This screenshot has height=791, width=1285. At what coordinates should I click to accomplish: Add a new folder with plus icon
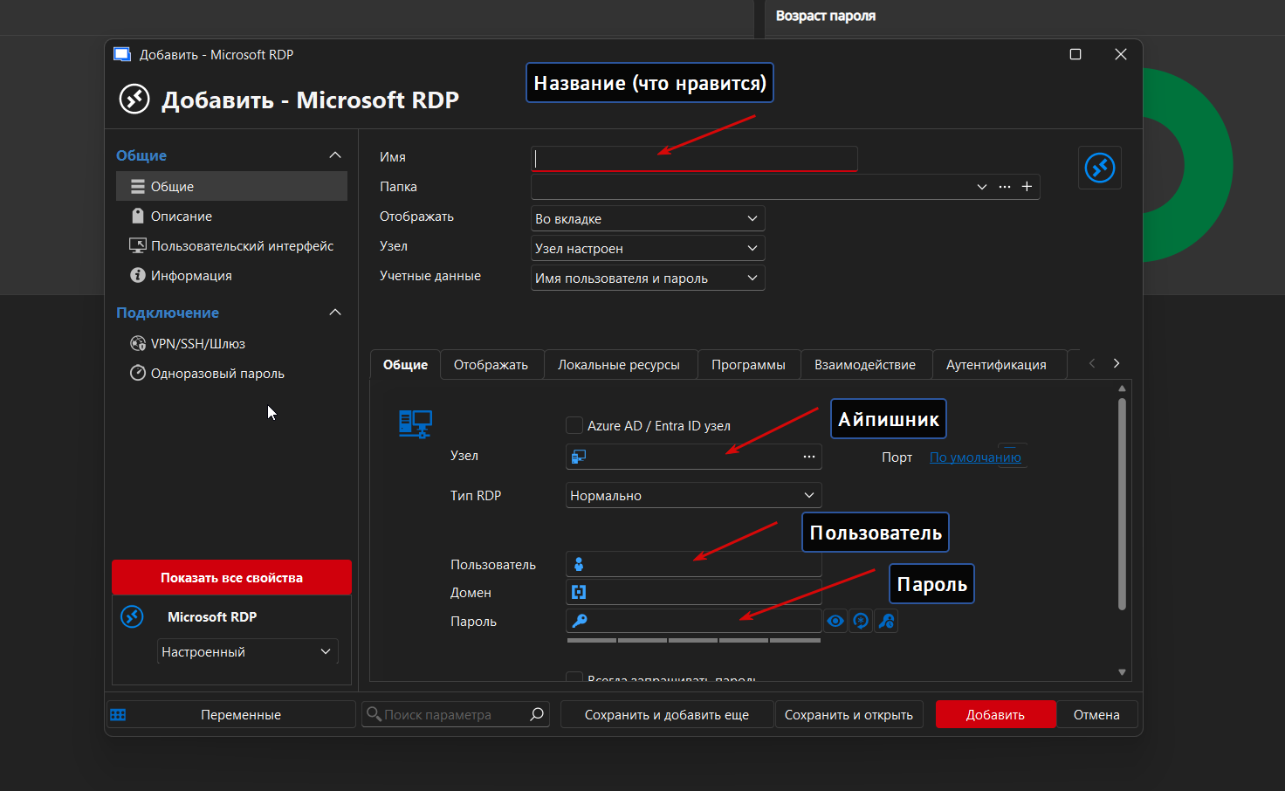(x=1027, y=187)
